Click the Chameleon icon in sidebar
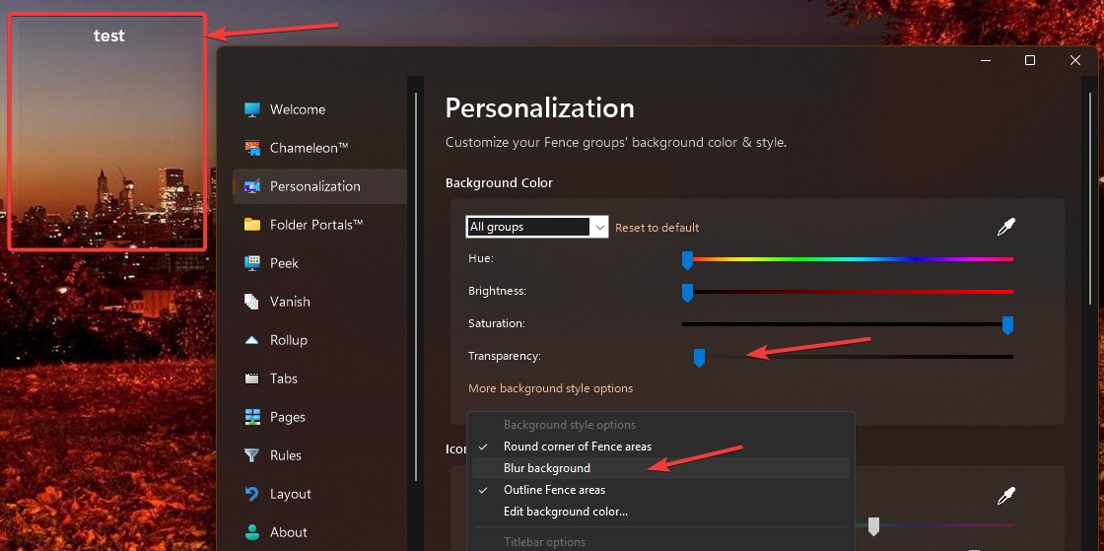The width and height of the screenshot is (1104, 551). [252, 148]
